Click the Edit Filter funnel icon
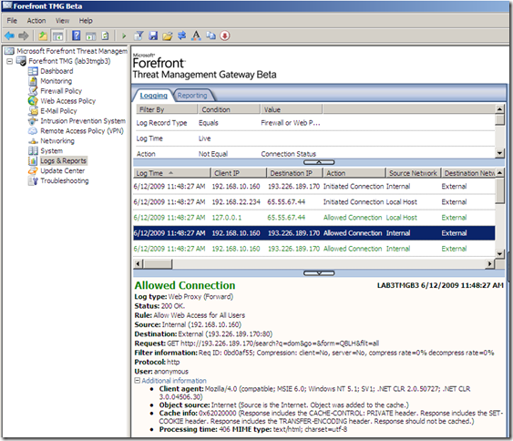The width and height of the screenshot is (513, 441). [x=139, y=36]
